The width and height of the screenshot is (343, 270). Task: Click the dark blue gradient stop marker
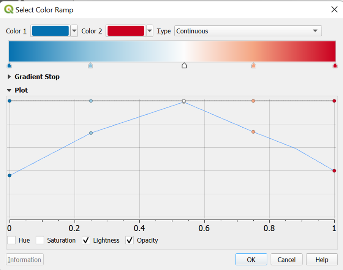pos(9,66)
